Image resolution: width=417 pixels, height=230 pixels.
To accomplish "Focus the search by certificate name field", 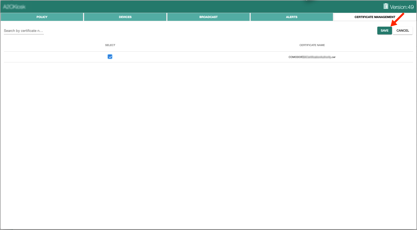I will 24,31.
